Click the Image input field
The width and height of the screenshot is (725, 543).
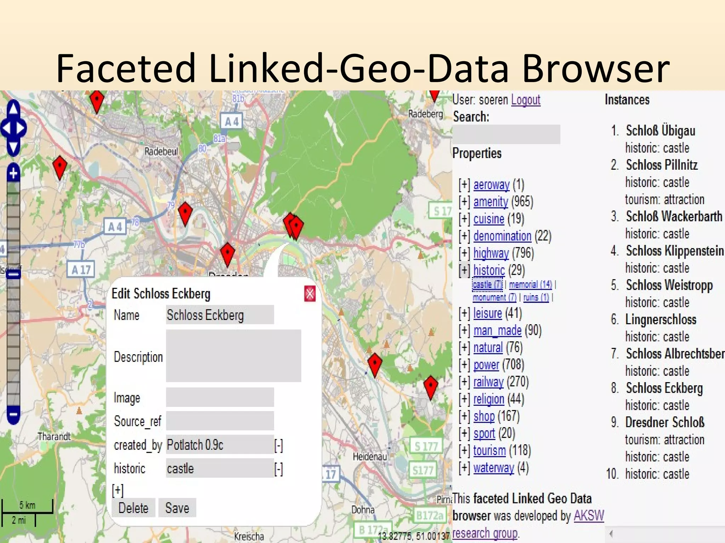pyautogui.click(x=220, y=397)
